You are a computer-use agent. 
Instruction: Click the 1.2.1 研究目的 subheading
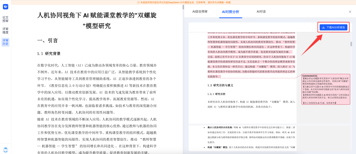(x=216, y=94)
